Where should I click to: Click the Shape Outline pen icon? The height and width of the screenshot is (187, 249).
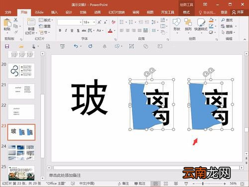click(211, 26)
